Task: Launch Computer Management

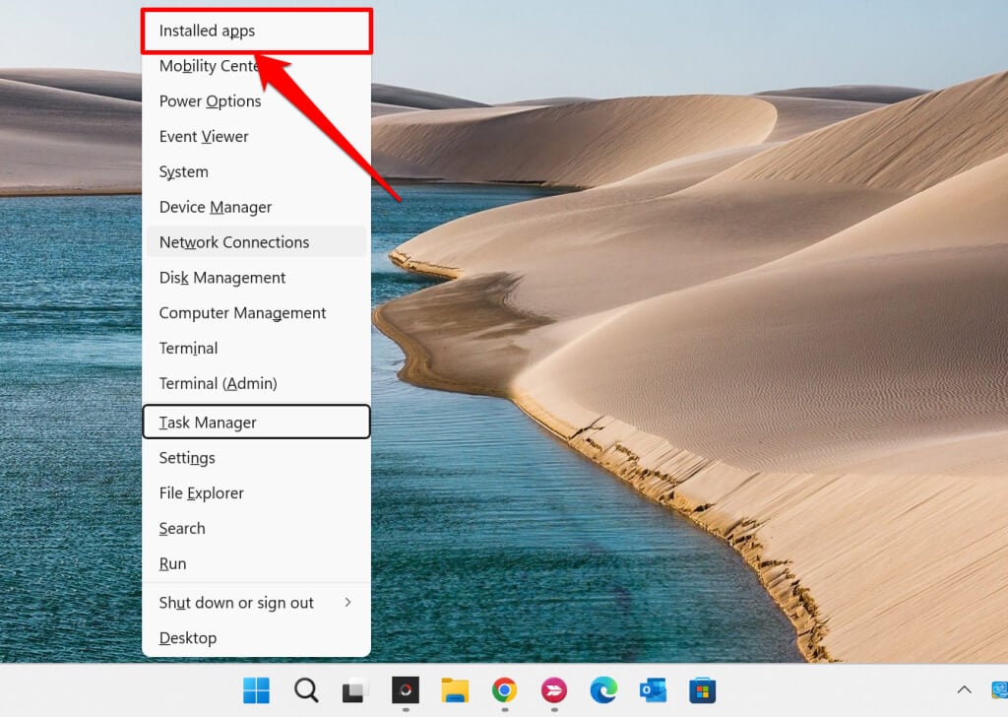Action: pos(256,313)
